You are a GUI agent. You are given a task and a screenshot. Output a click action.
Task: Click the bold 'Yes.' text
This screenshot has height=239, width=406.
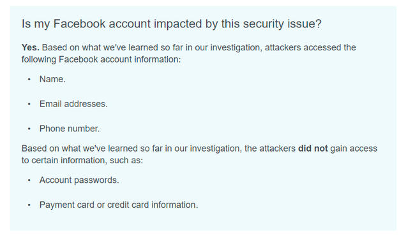click(30, 48)
